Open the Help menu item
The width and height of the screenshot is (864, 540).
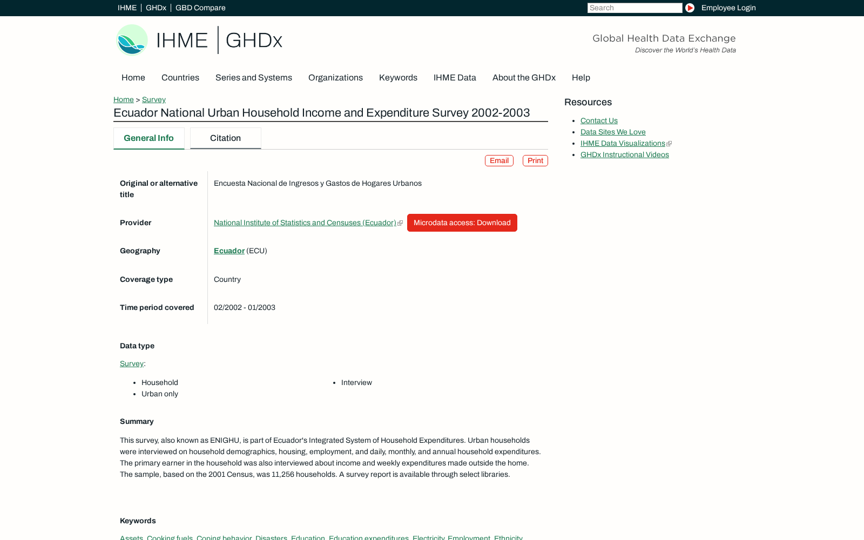pyautogui.click(x=581, y=78)
